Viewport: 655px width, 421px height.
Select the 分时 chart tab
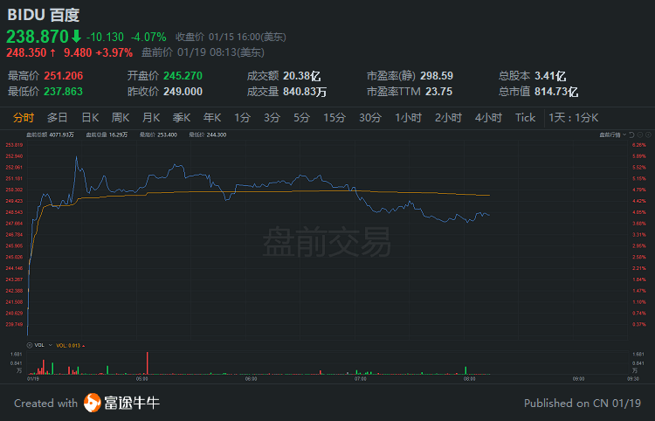tap(24, 118)
